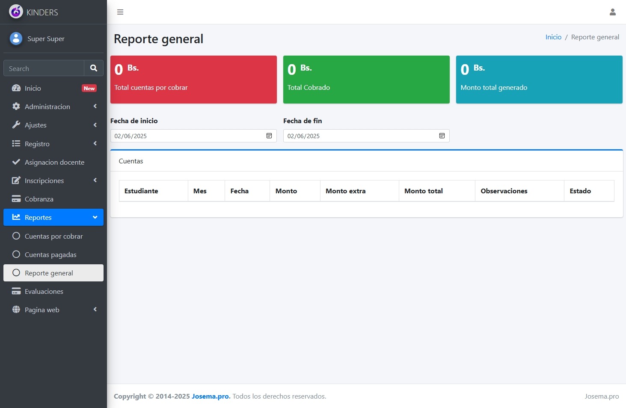
Task: Click the Inicio breadcrumb link
Action: pos(553,37)
